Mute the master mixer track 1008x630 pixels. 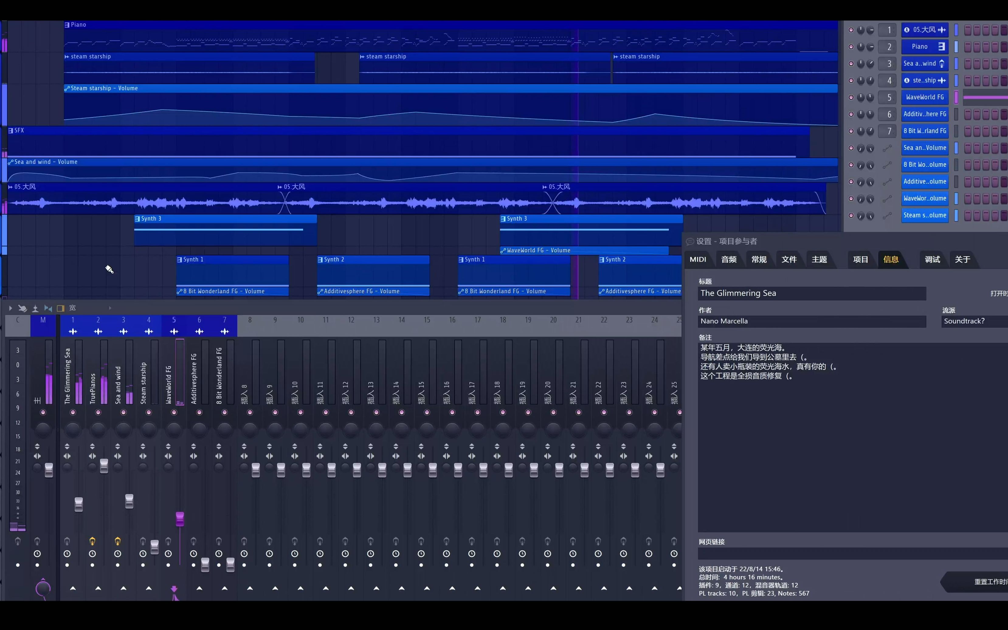tap(43, 412)
